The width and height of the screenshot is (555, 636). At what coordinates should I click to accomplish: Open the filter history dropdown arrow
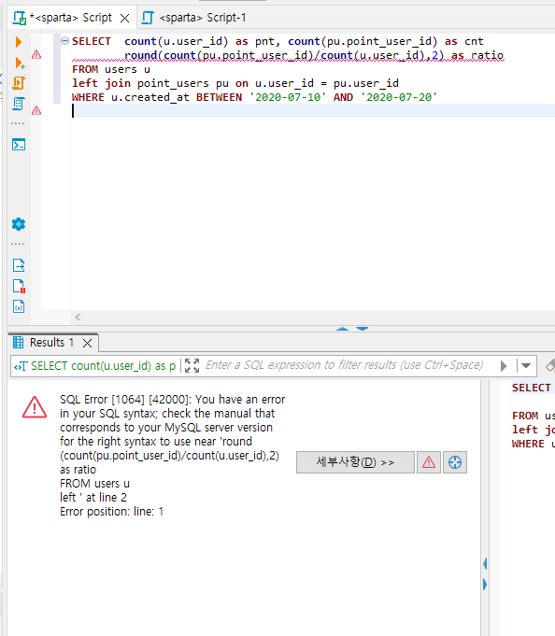pyautogui.click(x=526, y=366)
